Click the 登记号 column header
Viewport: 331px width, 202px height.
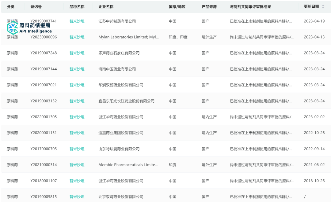36,7
